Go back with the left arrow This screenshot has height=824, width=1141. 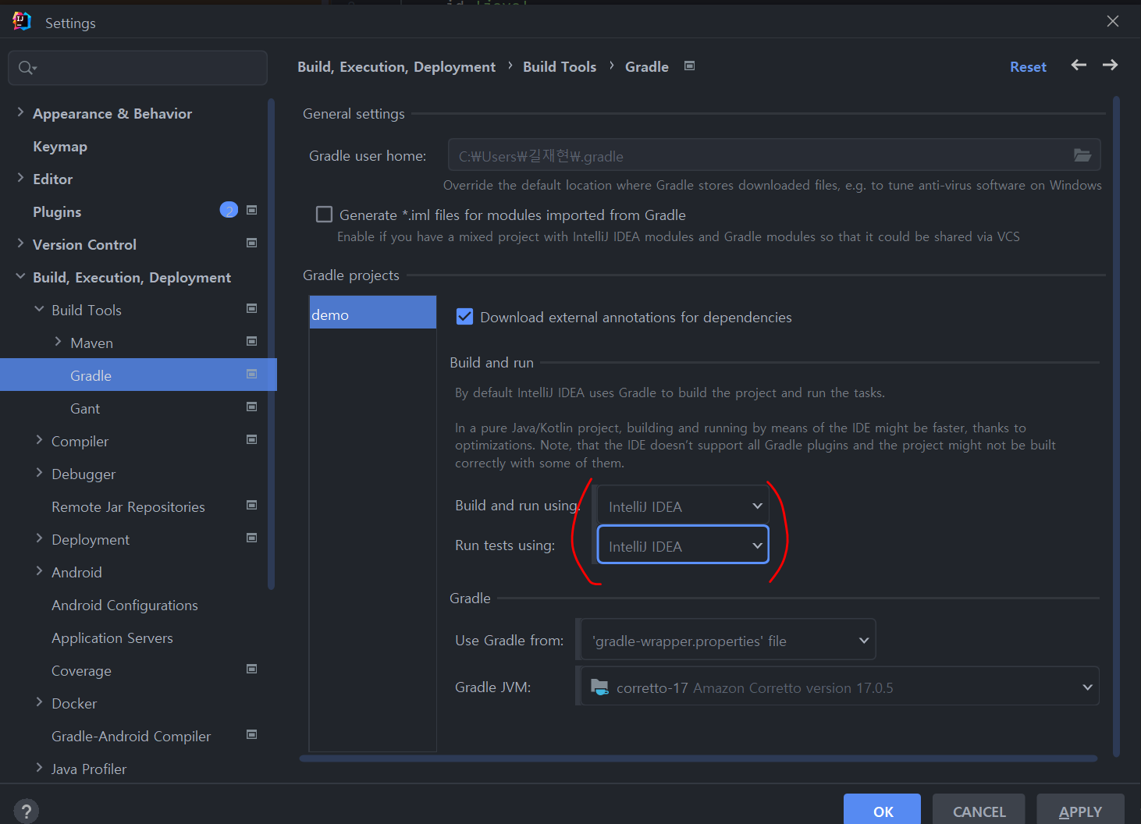[x=1079, y=65]
